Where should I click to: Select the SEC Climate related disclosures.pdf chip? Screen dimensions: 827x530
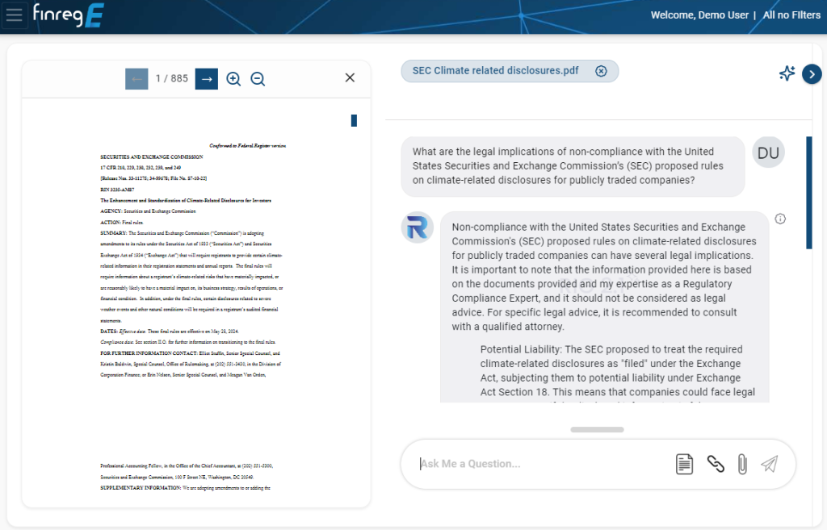coord(495,71)
